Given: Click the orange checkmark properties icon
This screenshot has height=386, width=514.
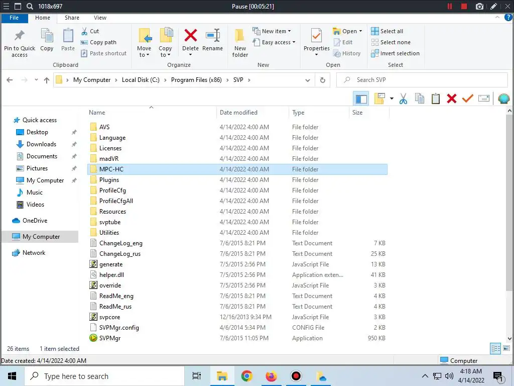Looking at the screenshot, I should [x=468, y=98].
